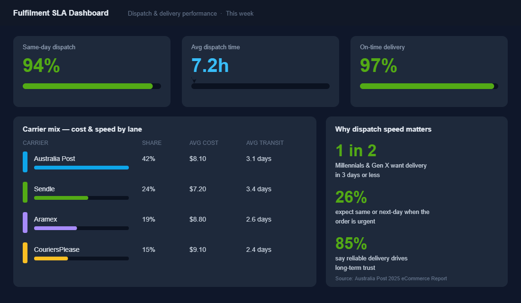The image size is (521, 303).
Task: Click the 2.6 days transit value
Action: coord(259,219)
